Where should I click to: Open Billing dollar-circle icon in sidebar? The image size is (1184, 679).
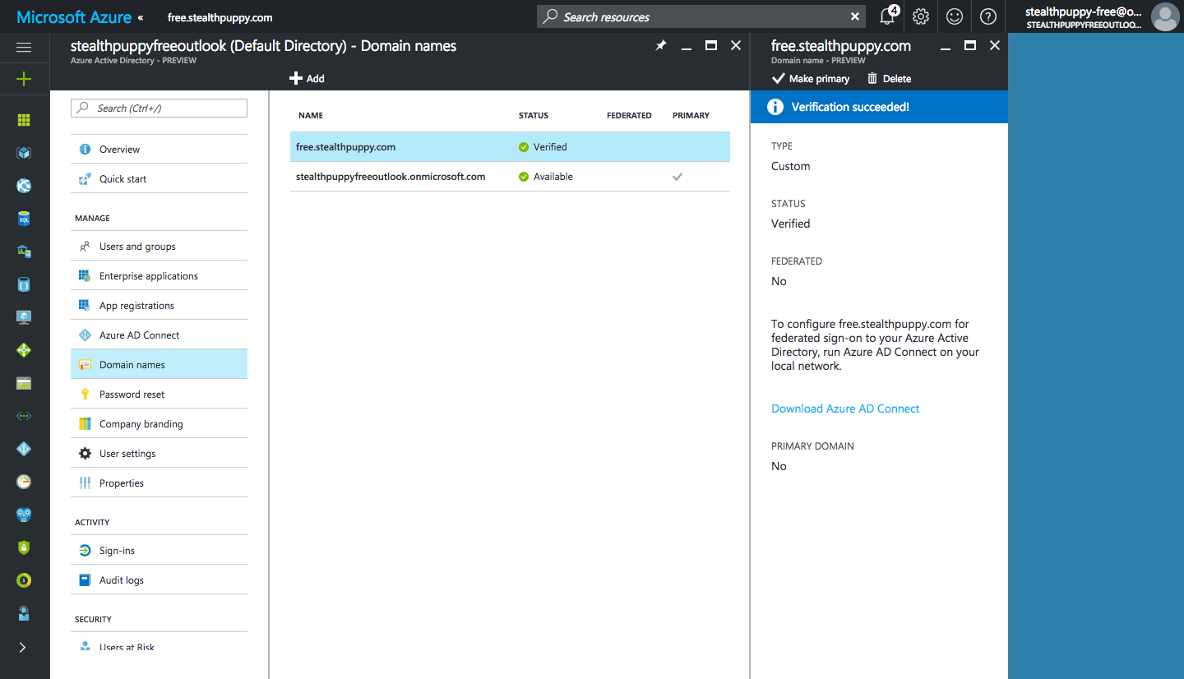(24, 580)
